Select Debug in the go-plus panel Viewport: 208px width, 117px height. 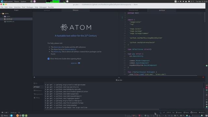tap(37, 97)
